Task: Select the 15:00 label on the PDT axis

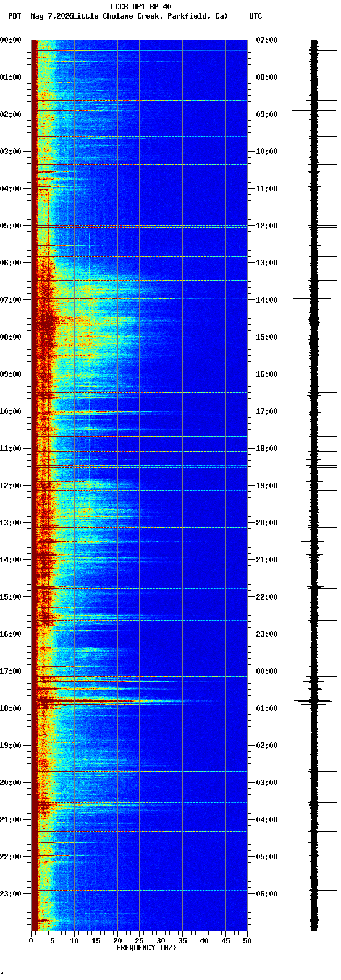Action: point(11,597)
